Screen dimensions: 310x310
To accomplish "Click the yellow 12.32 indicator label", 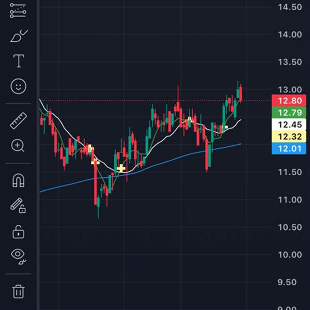I will (289, 136).
